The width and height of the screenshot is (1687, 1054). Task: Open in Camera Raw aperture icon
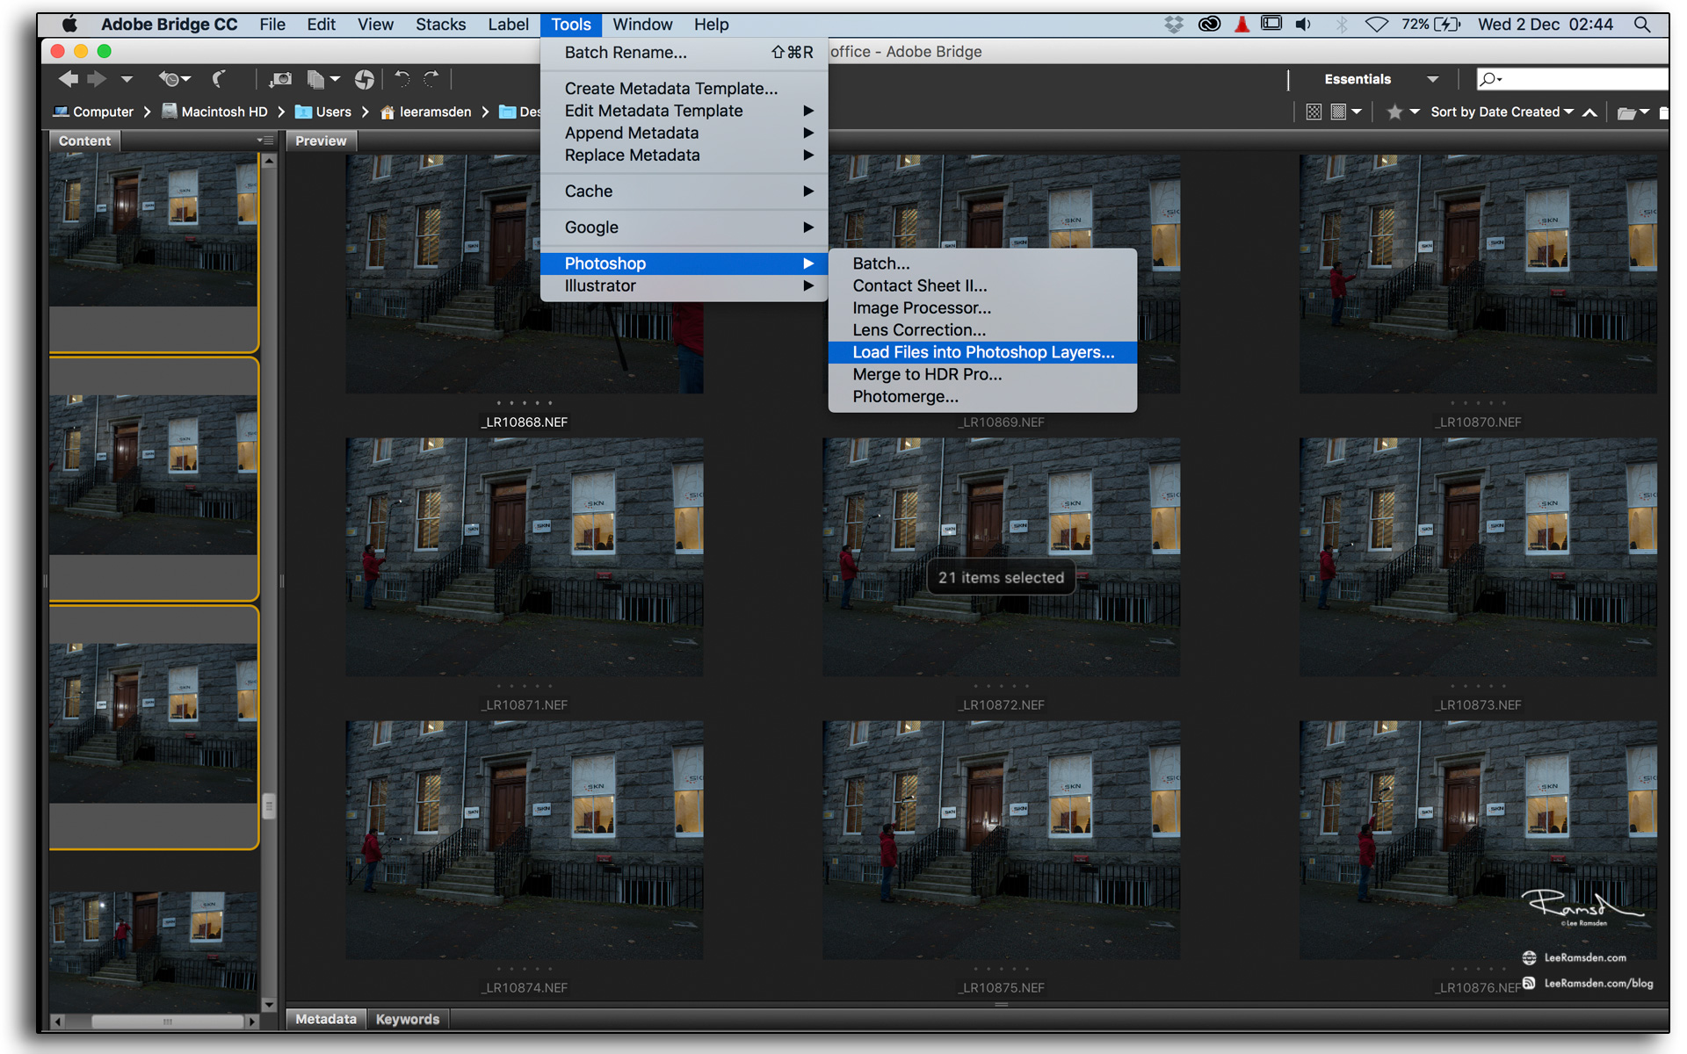tap(364, 80)
